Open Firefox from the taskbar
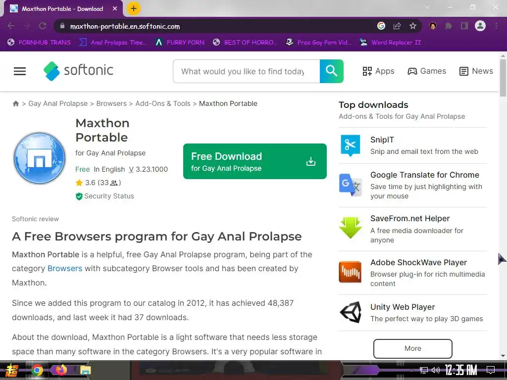This screenshot has height=380, width=507. (x=61, y=370)
